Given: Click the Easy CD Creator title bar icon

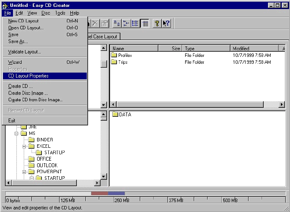Looking at the screenshot, I should tap(6, 6).
